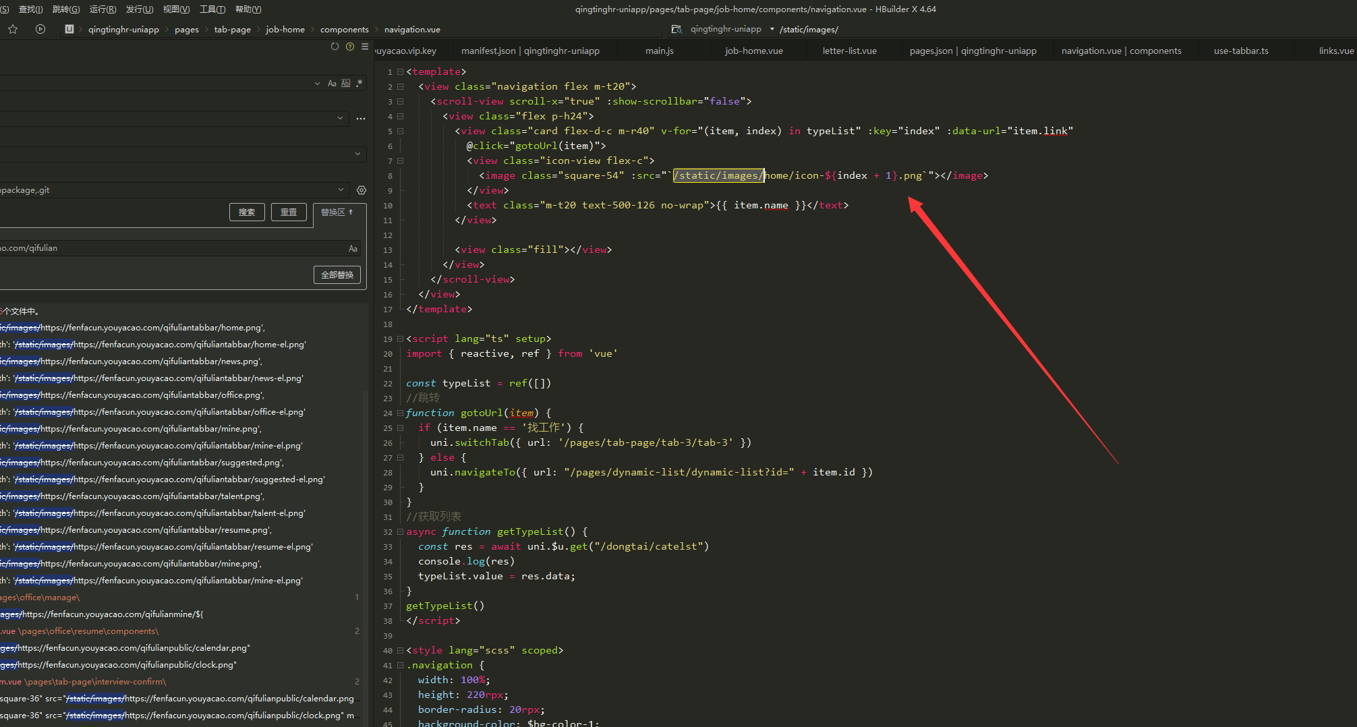Image resolution: width=1357 pixels, height=727 pixels.
Task: Switch to the letter-list.vue editor tab
Action: 850,51
